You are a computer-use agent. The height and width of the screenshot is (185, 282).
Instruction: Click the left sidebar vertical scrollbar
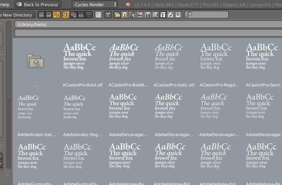8,95
